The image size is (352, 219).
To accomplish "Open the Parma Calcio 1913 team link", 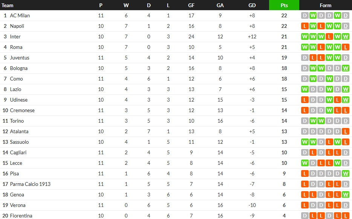I will click(30, 184).
